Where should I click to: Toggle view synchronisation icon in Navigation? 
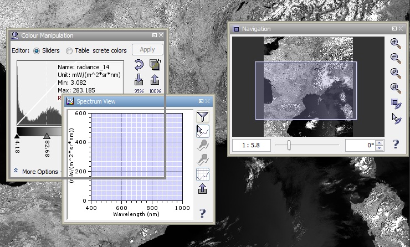coord(396,103)
